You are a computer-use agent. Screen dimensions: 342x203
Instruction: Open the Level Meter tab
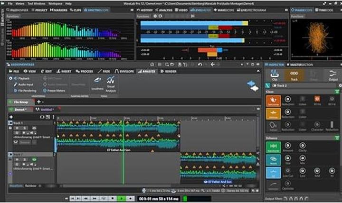(200, 10)
